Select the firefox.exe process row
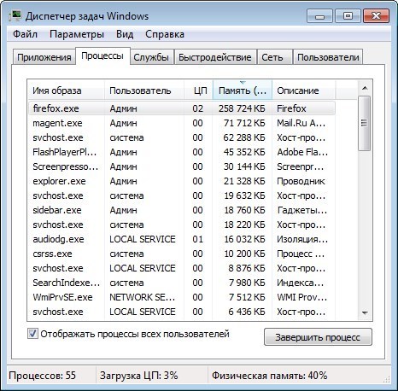 (x=182, y=108)
